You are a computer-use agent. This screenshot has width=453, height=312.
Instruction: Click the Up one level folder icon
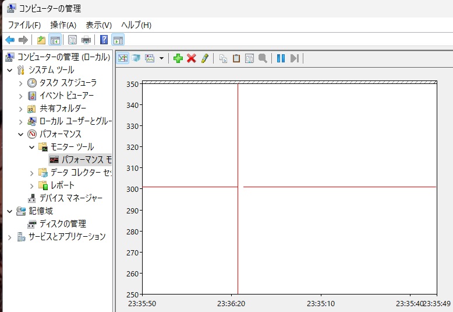pos(41,40)
